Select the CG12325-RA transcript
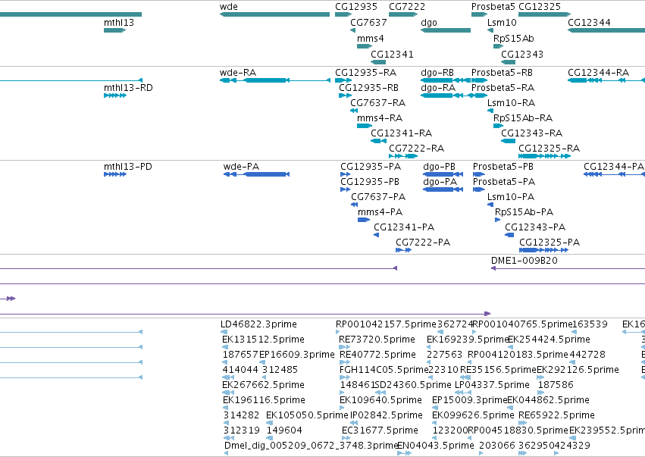 (545, 156)
